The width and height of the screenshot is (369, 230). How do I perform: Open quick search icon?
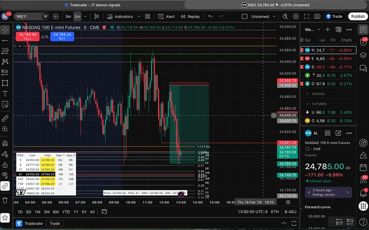[x=285, y=17]
